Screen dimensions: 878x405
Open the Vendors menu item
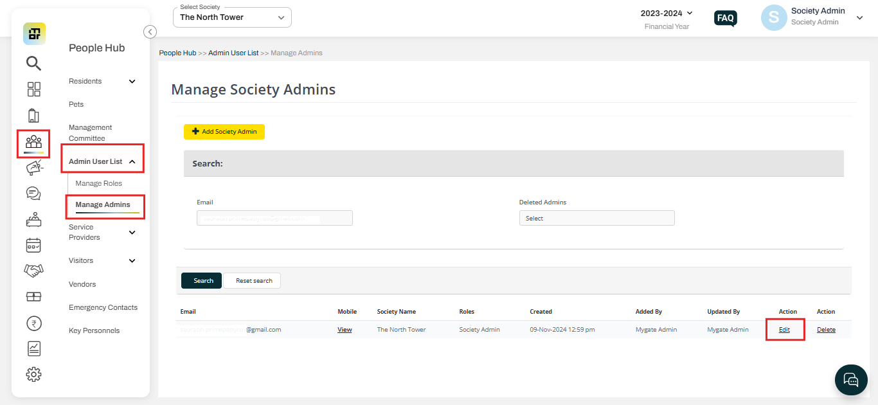(82, 284)
